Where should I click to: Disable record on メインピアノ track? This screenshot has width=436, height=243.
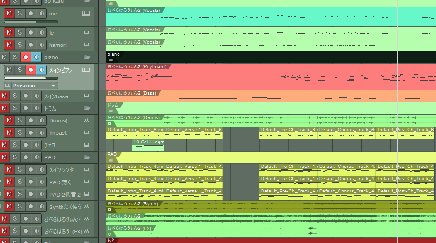click(31, 70)
